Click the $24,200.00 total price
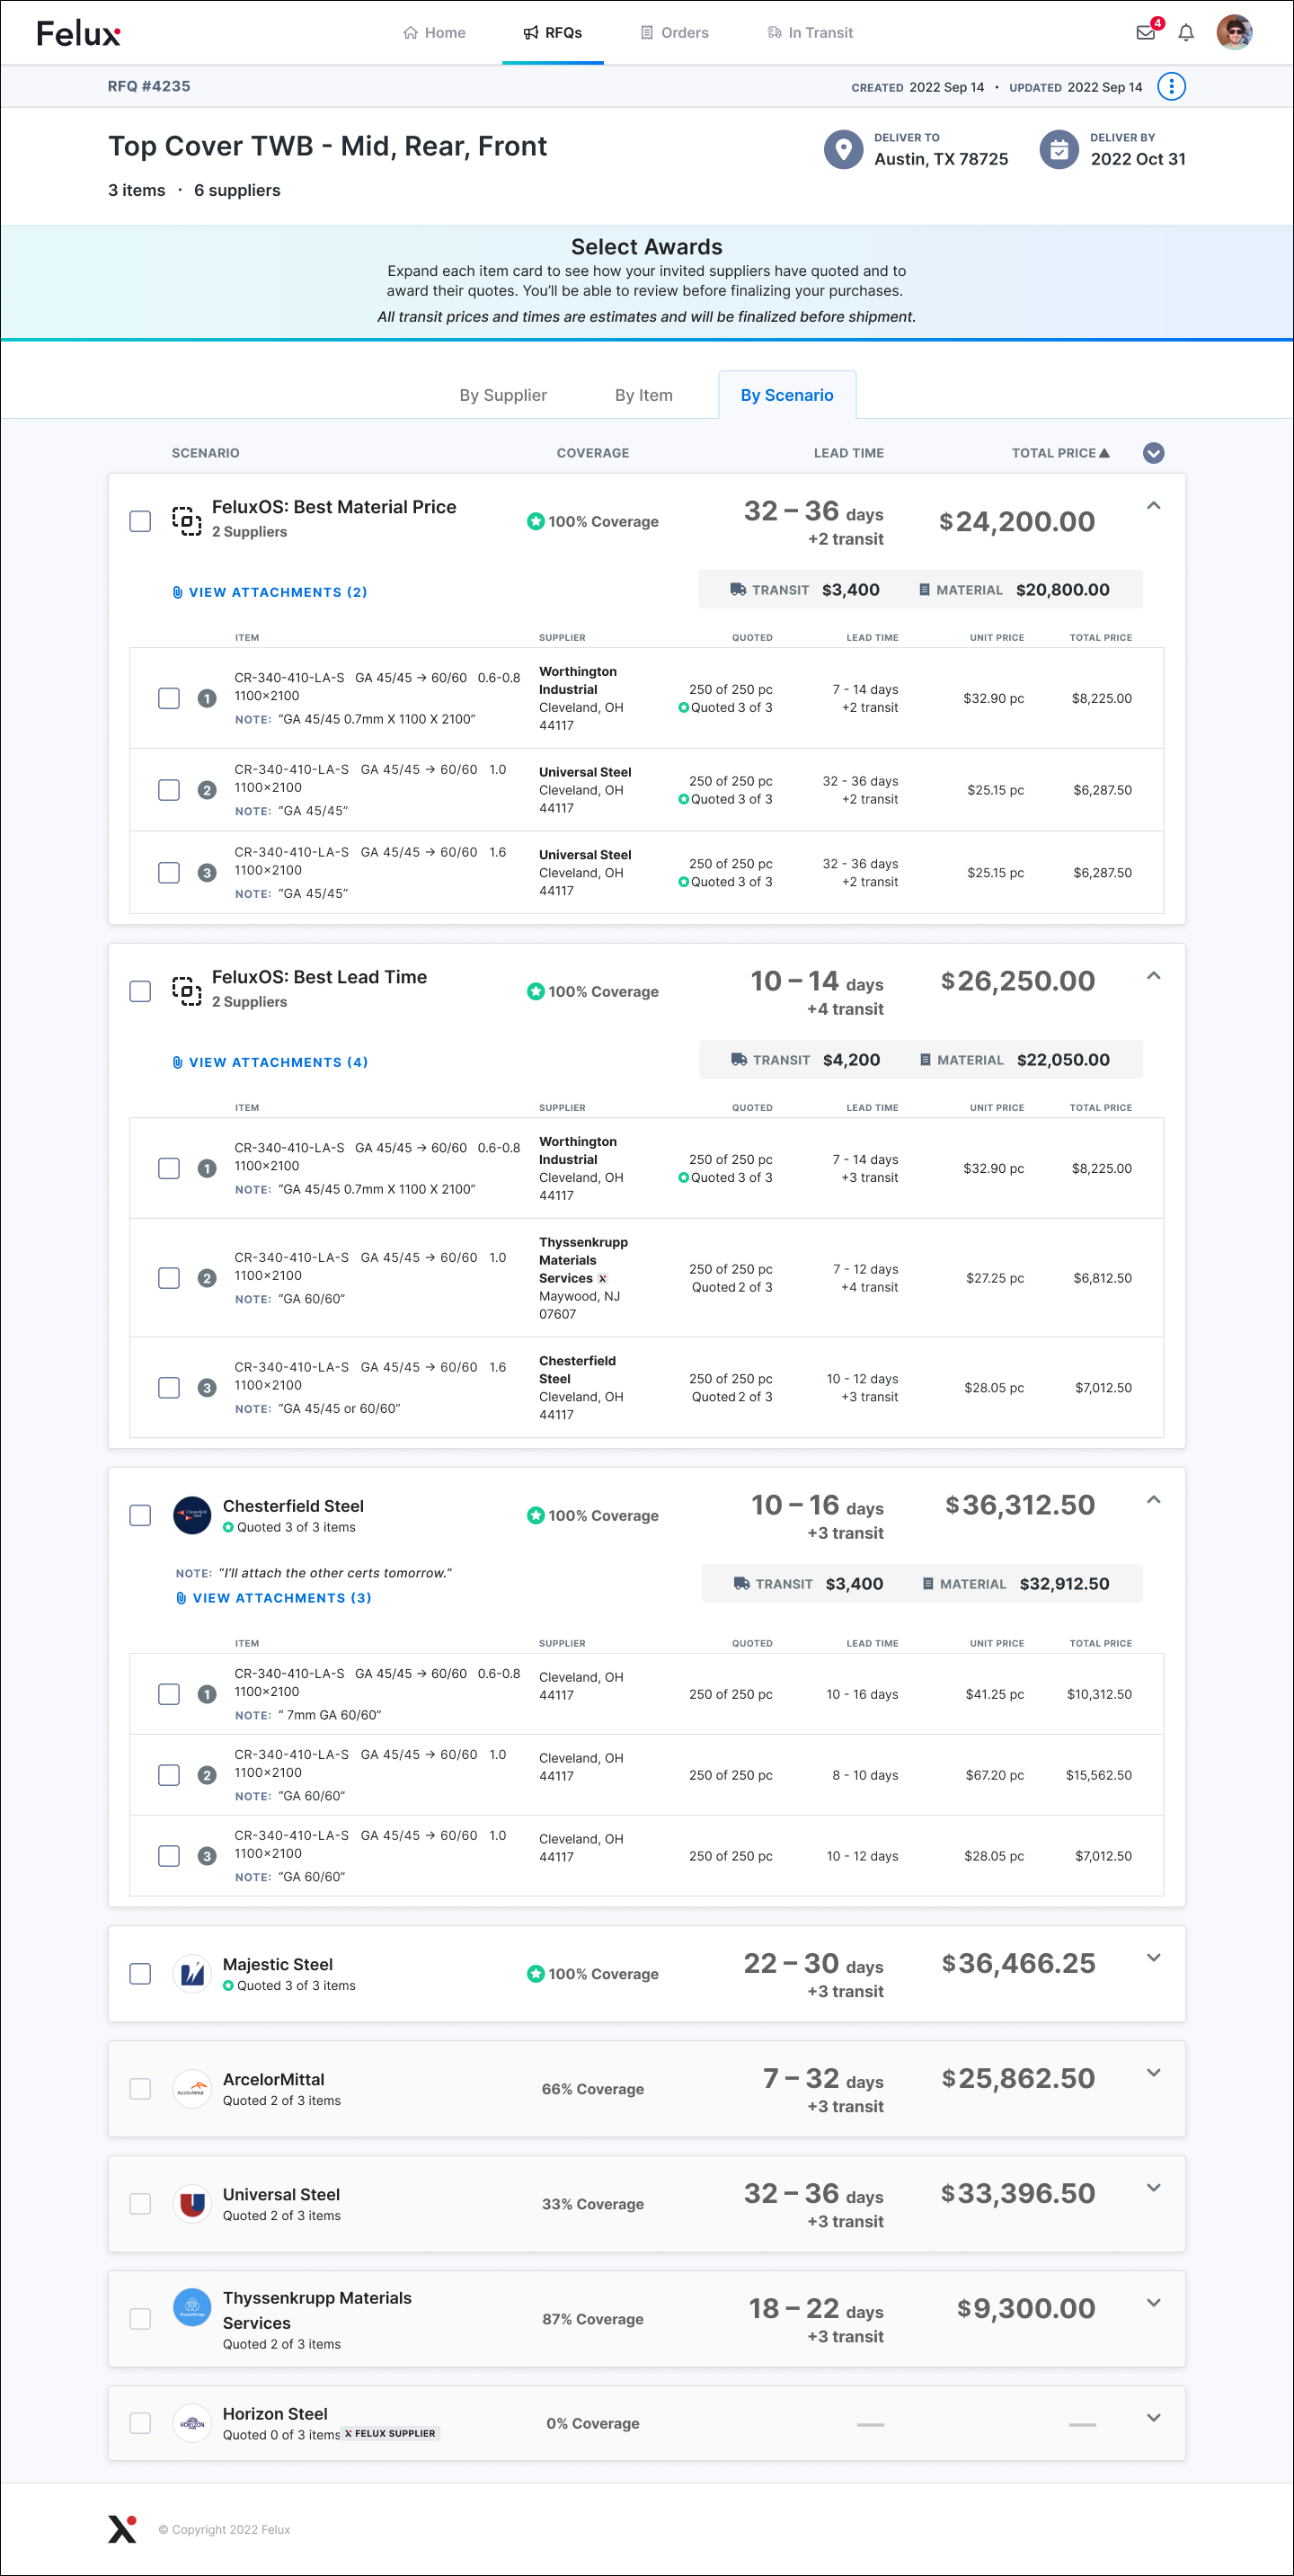The width and height of the screenshot is (1294, 2576). pos(1016,521)
